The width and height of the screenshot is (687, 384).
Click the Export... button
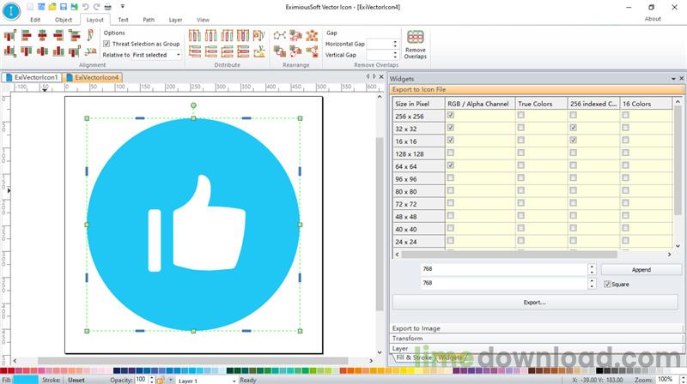[535, 303]
